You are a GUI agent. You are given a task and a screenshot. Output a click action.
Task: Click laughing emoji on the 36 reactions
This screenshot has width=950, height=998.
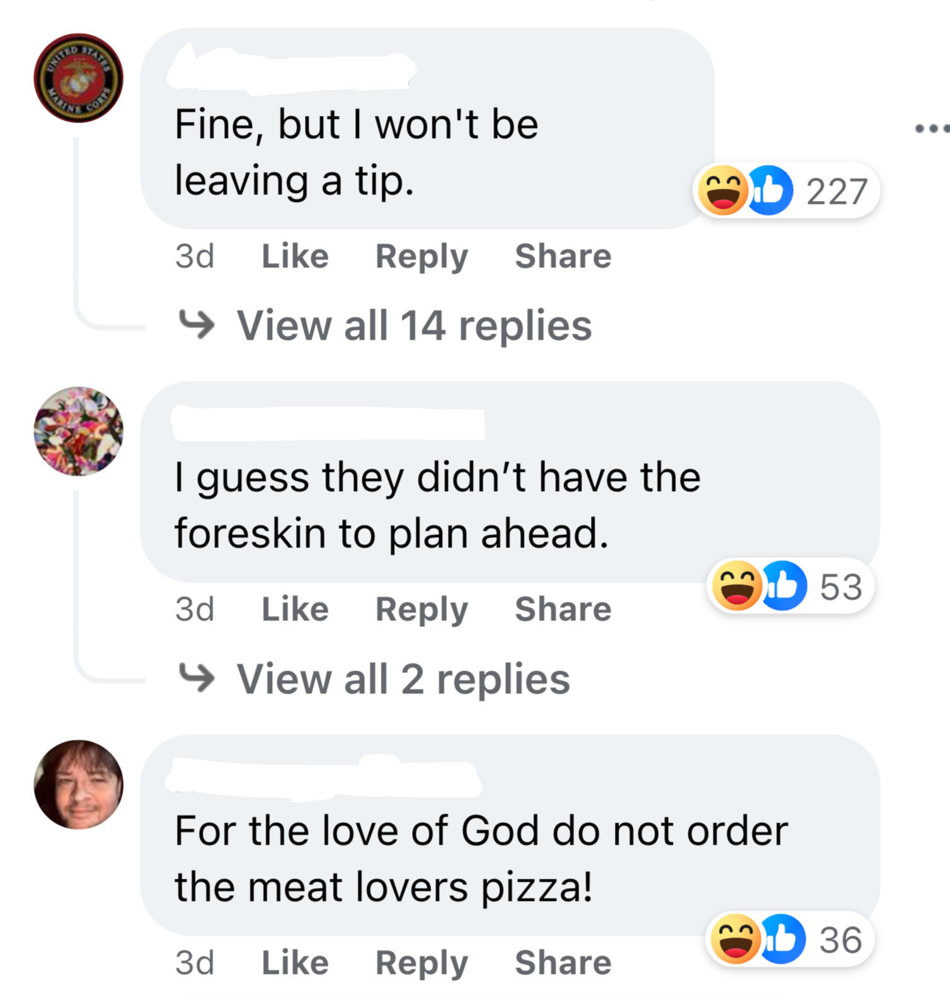(736, 939)
